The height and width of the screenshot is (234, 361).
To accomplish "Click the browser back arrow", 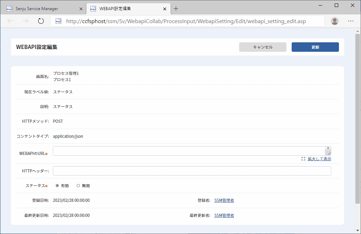I will 11,21.
